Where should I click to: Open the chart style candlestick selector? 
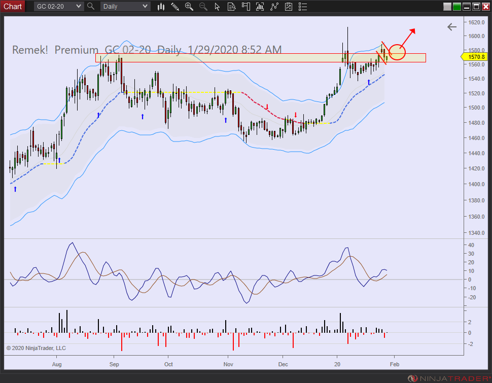(161, 6)
